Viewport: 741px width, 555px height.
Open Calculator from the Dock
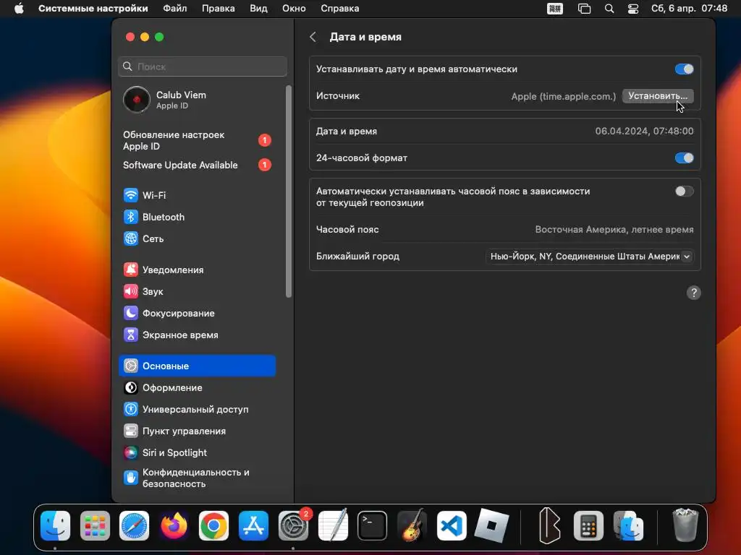pyautogui.click(x=588, y=526)
